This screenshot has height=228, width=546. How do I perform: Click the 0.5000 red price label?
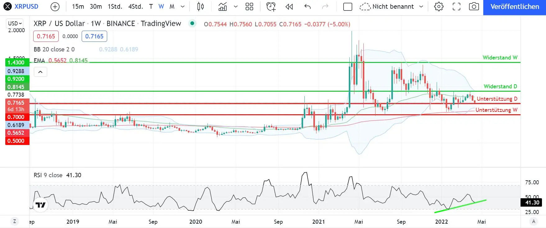pos(17,141)
